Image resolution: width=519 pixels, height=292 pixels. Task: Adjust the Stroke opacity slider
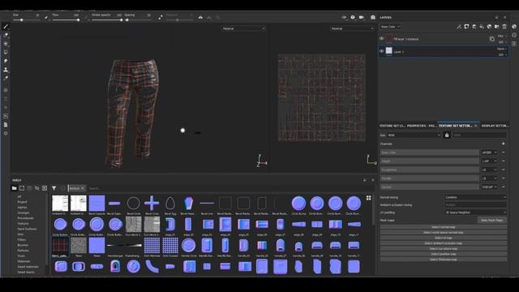click(107, 20)
